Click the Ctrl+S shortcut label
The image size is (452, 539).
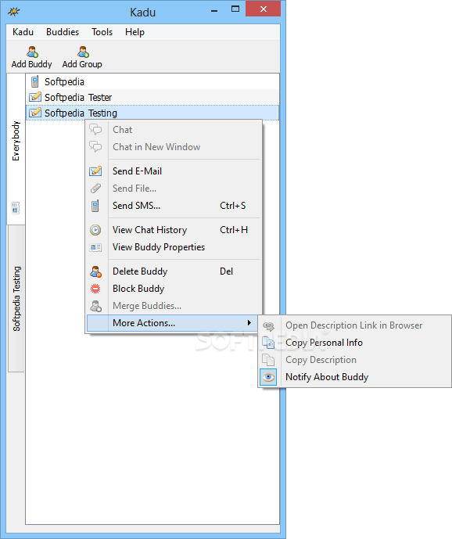233,206
